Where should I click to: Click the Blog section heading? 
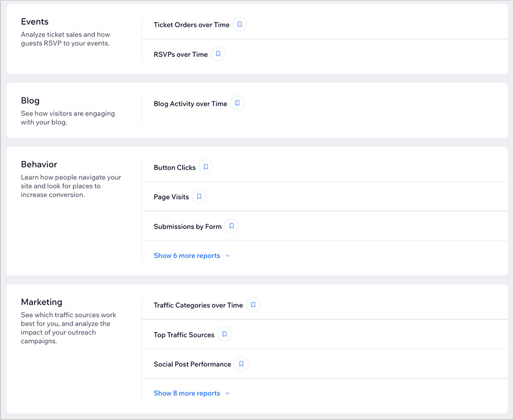tap(30, 101)
